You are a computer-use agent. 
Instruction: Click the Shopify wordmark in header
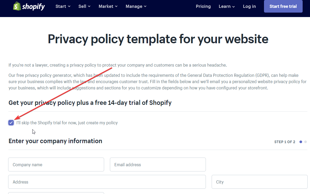coord(33,7)
